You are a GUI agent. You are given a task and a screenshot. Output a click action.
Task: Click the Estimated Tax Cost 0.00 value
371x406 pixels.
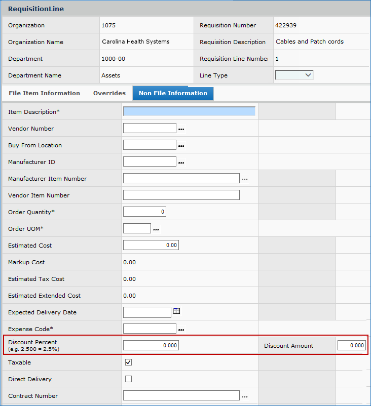(129, 279)
